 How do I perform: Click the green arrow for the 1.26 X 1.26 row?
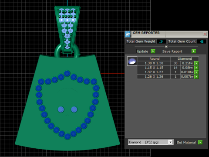coord(196,77)
